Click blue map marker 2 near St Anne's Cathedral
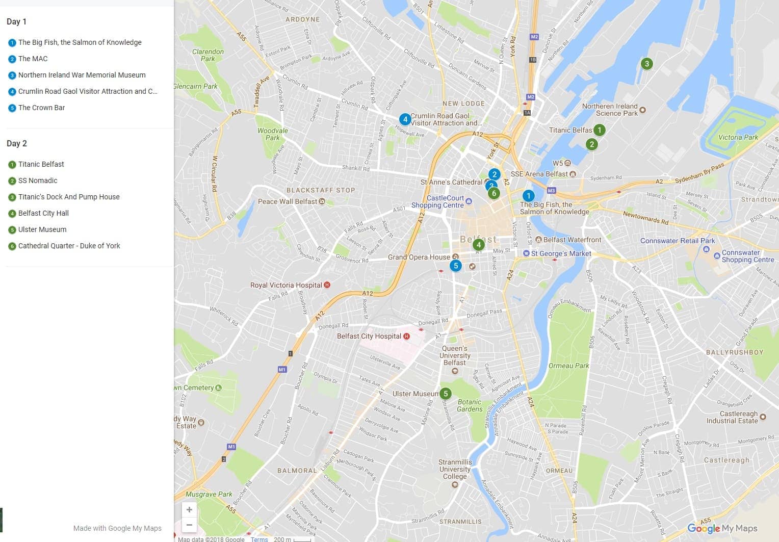 click(x=494, y=174)
